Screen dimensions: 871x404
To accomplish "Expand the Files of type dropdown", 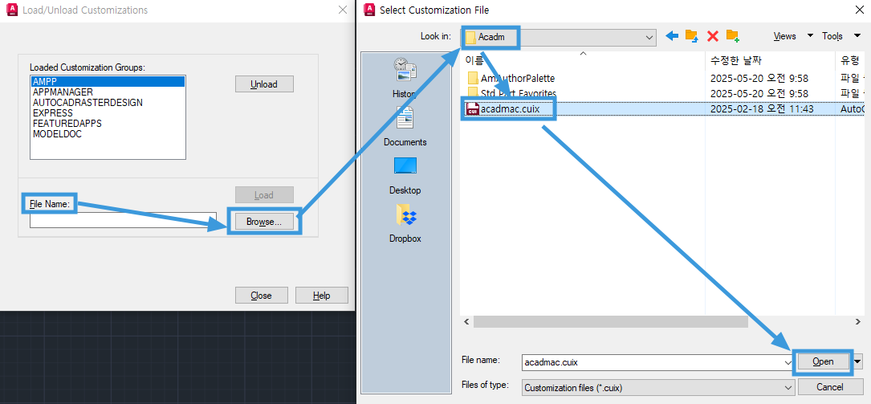I will (788, 387).
